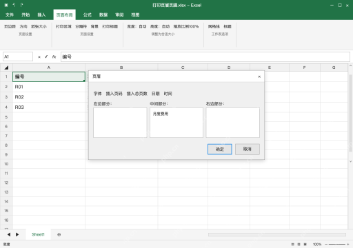Click the scroll up arrow of the vertical scrollbar
This screenshot has height=248, width=353.
[350, 65]
